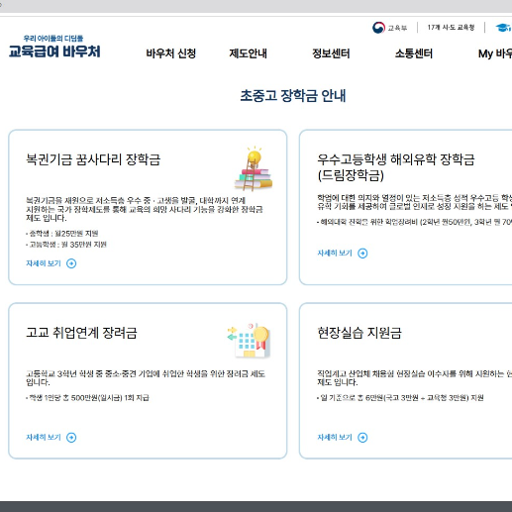Open the 제도안내 menu
This screenshot has height=512, width=512.
click(248, 53)
